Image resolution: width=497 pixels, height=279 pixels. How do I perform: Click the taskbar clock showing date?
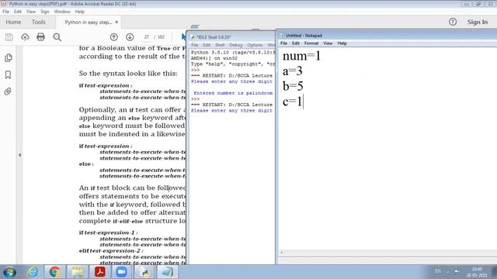[x=477, y=272]
